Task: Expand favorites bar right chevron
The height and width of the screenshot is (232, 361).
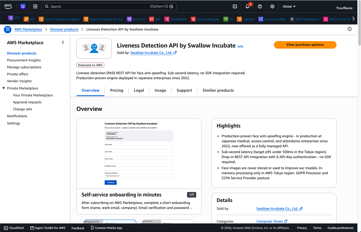Action: pyautogui.click(x=353, y=19)
